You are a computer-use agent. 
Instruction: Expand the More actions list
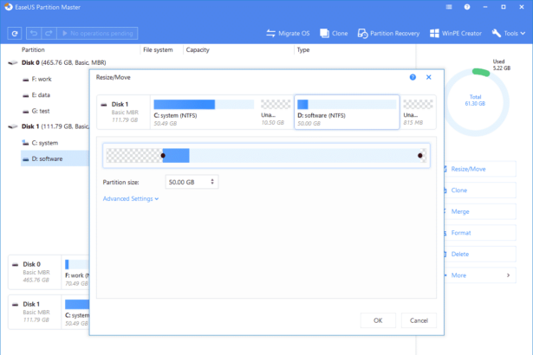[x=476, y=275]
